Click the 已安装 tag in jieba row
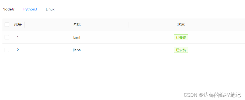The width and height of the screenshot is (245, 100). tap(181, 50)
